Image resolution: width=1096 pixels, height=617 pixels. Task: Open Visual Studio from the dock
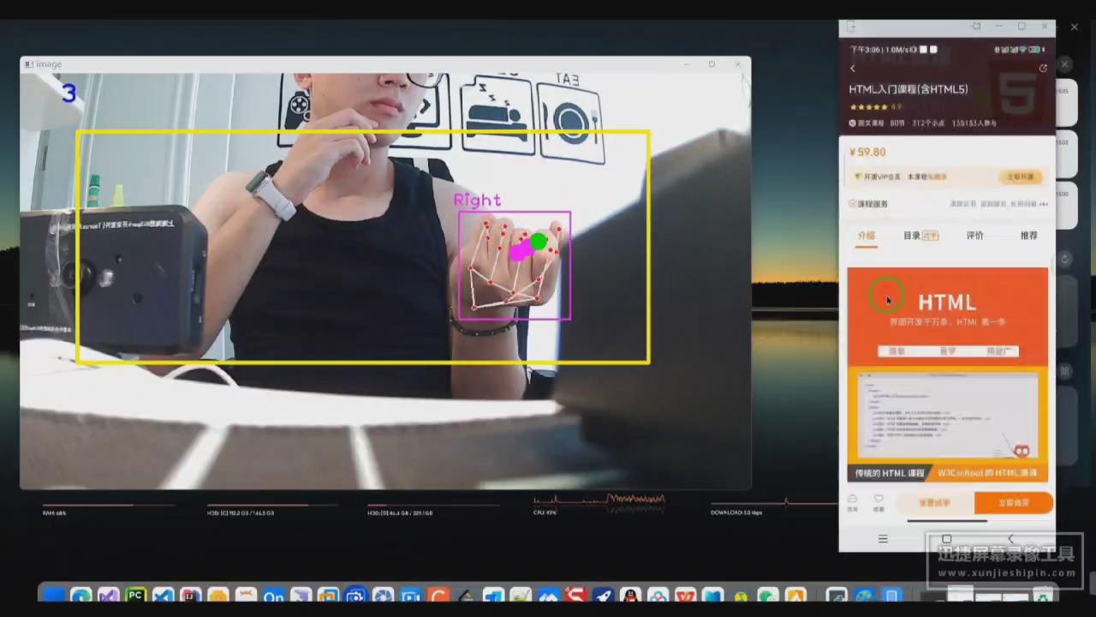107,596
